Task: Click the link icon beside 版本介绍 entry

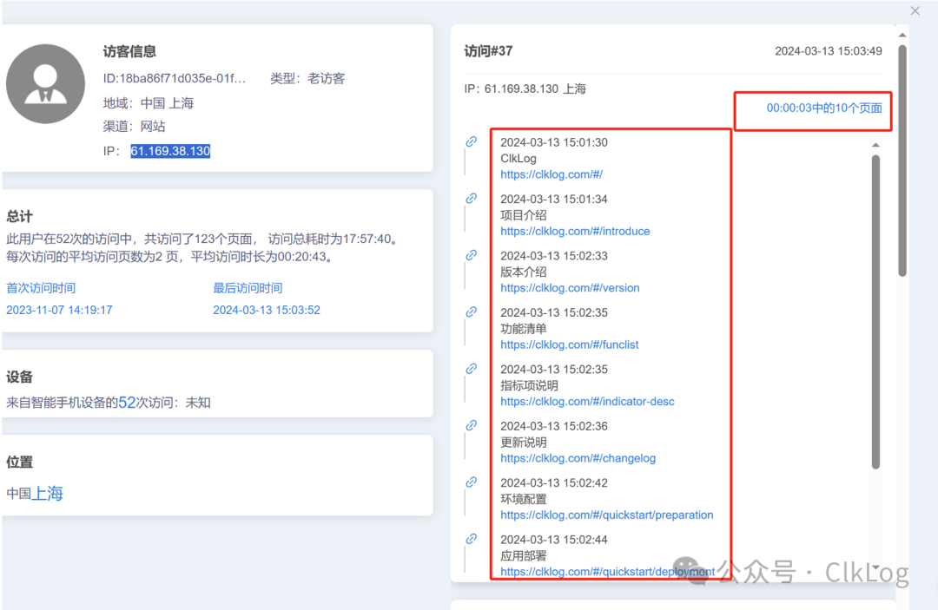Action: pos(472,255)
